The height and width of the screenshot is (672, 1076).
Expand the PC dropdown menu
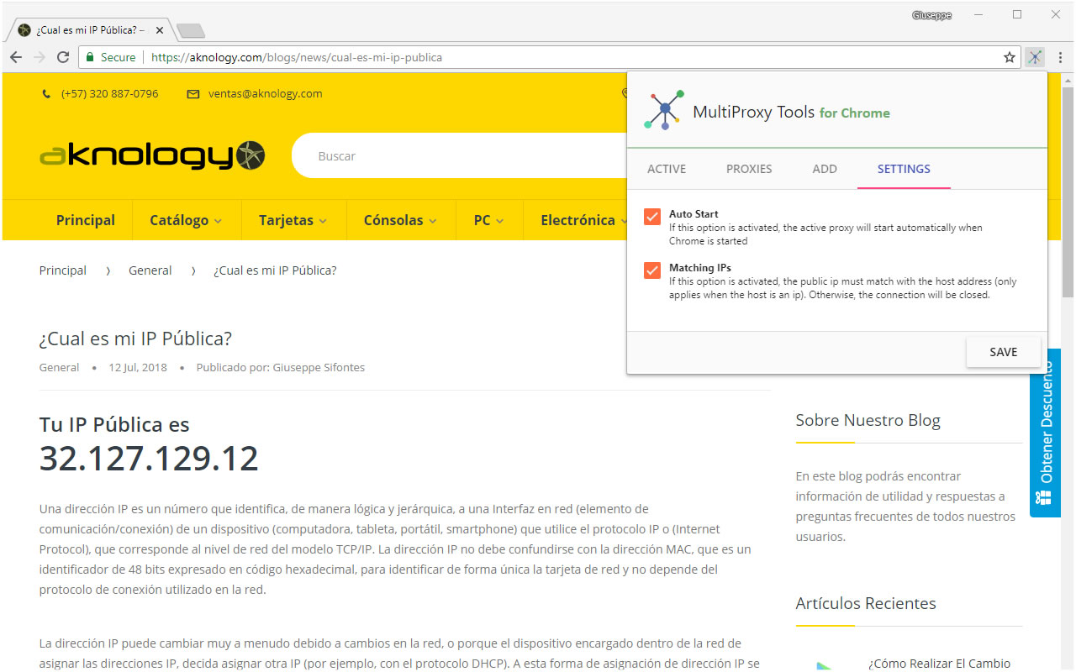click(489, 220)
